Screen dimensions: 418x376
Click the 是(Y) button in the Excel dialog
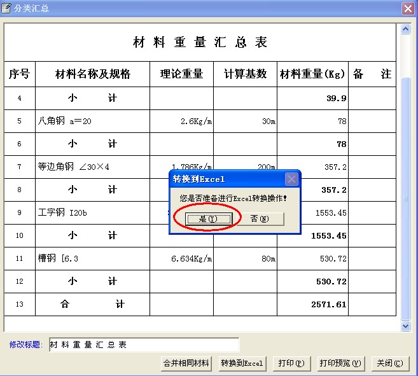pyautogui.click(x=209, y=219)
